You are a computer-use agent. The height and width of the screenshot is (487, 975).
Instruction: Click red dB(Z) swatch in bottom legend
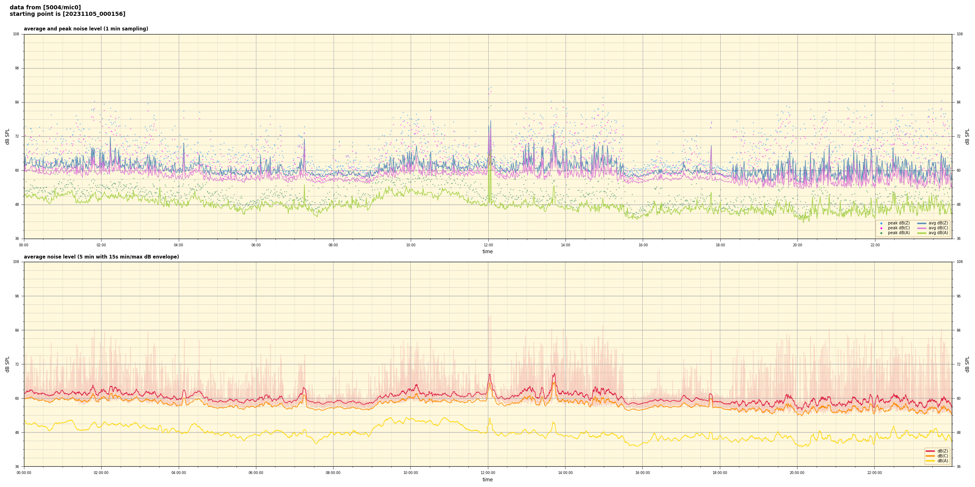pos(930,451)
